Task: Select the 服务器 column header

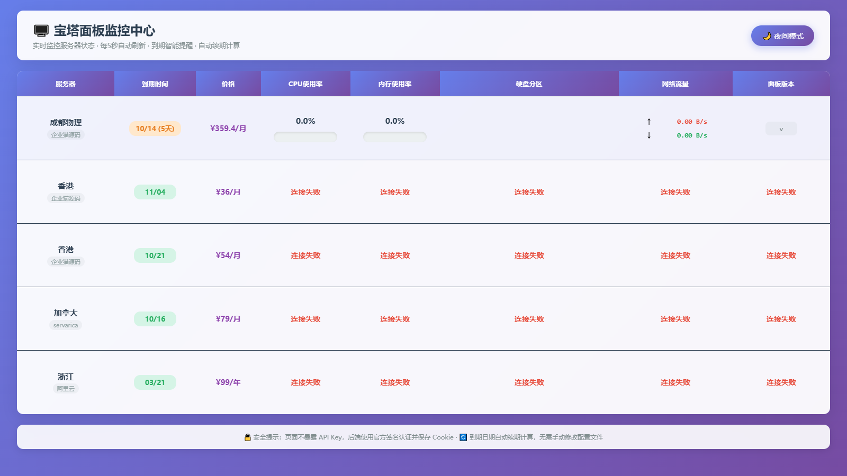Action: point(66,84)
